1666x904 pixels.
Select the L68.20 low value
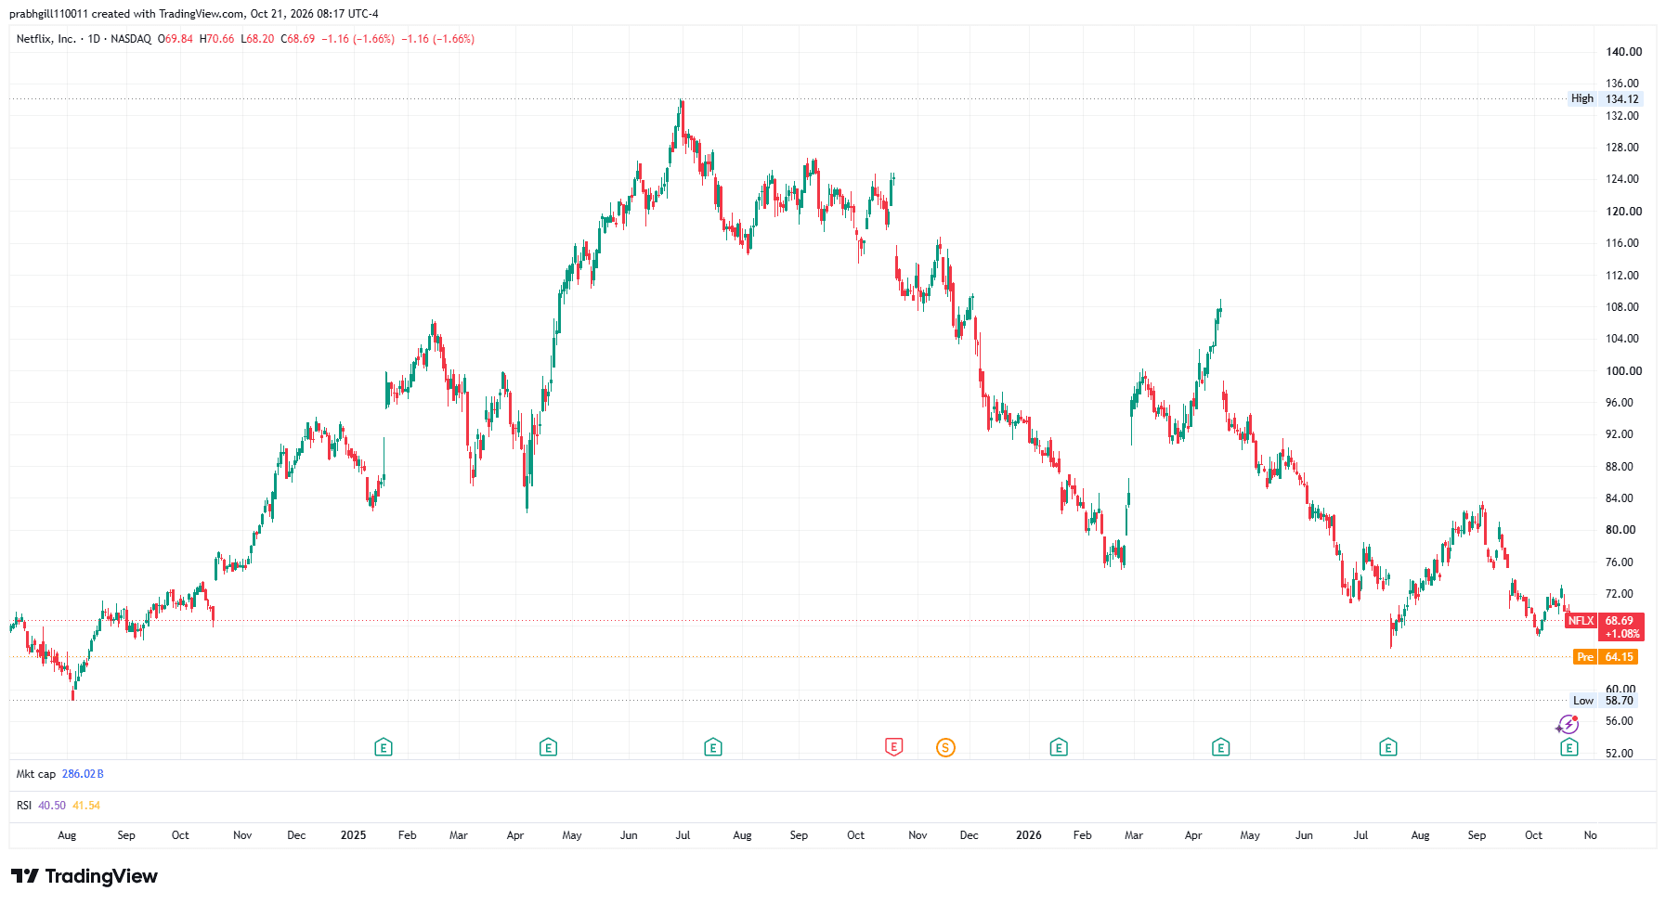[257, 39]
